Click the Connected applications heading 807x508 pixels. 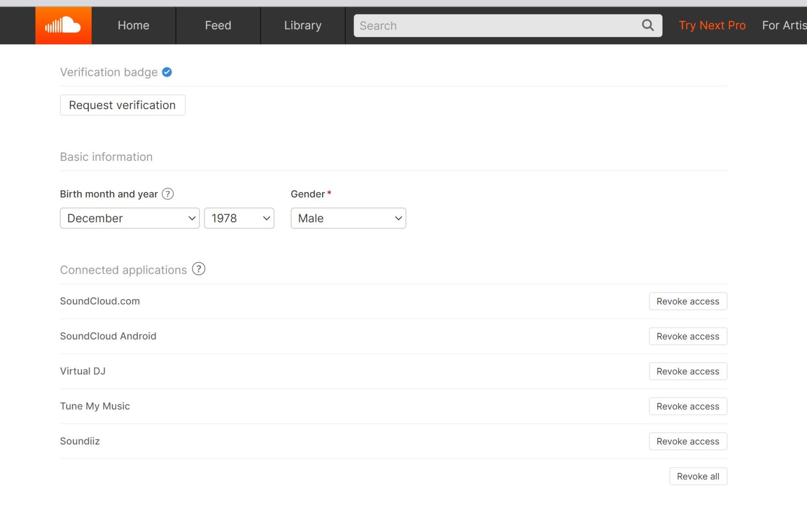[x=123, y=270]
